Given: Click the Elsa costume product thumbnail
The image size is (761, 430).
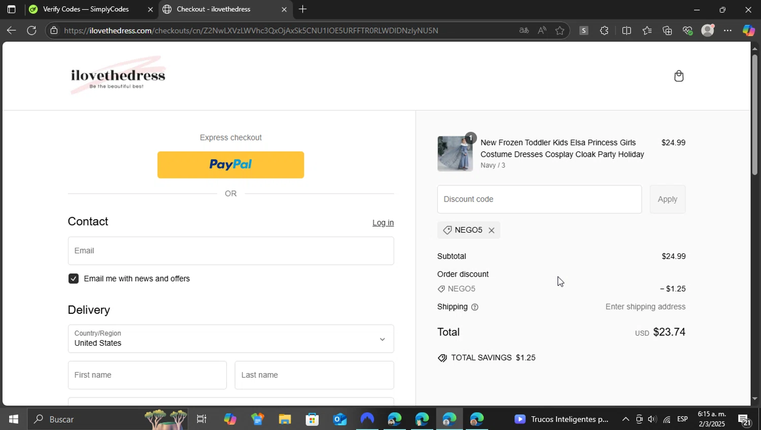Looking at the screenshot, I should coord(455,154).
